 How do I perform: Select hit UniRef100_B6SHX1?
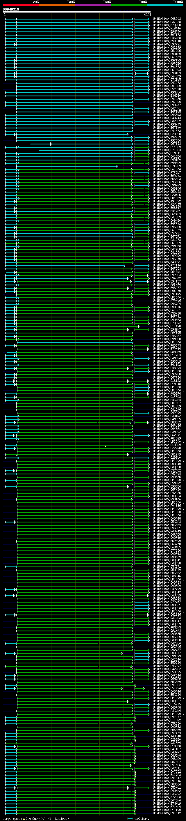tap(167, 109)
